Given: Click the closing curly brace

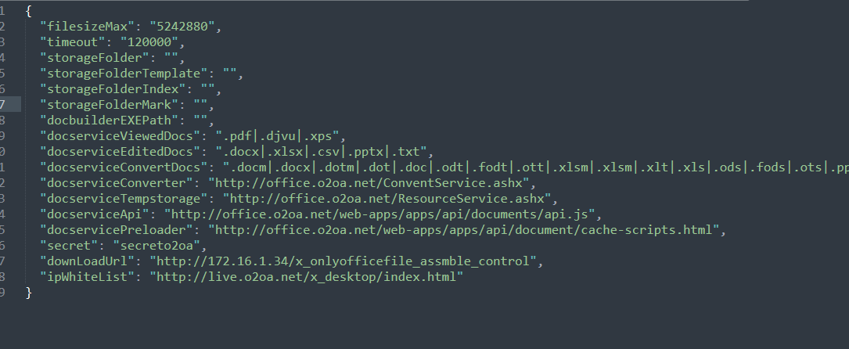Looking at the screenshot, I should pos(29,293).
